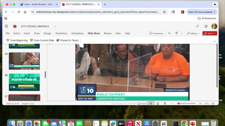225x126 pixels.
Task: Open the Comments pane
Action: (156, 33)
